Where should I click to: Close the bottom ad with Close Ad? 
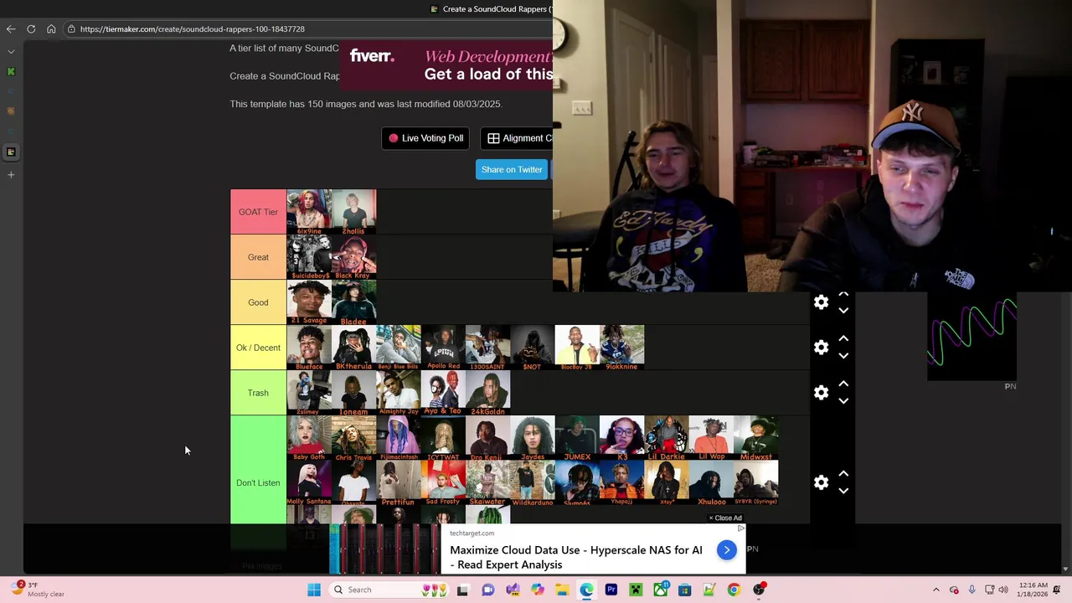pyautogui.click(x=725, y=518)
